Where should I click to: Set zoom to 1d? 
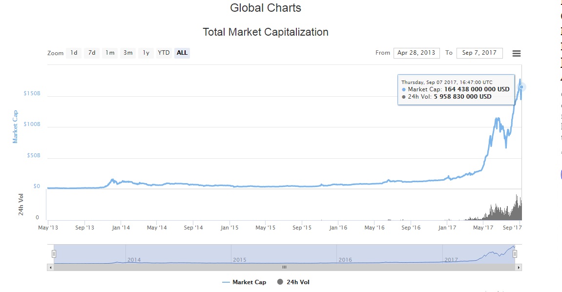point(74,53)
